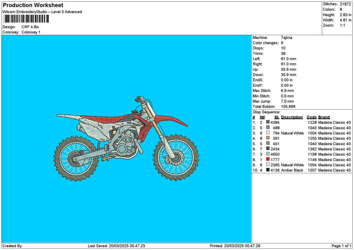Click the "Production Worksheet" title
354x250 pixels.
point(33,5)
